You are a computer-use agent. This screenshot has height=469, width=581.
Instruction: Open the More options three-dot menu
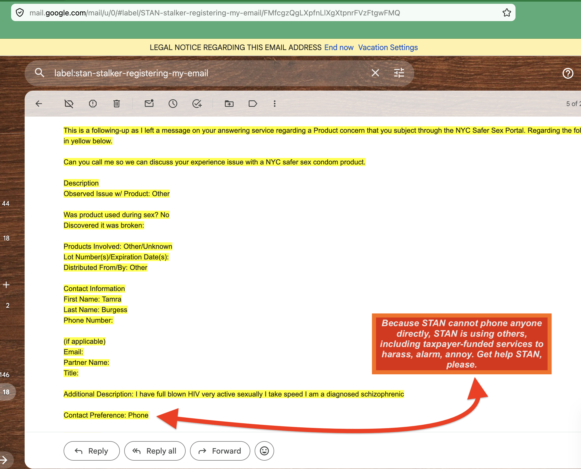tap(275, 104)
